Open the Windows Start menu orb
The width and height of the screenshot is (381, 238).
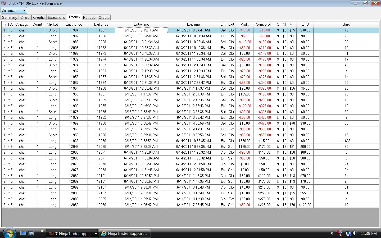coord(10,233)
